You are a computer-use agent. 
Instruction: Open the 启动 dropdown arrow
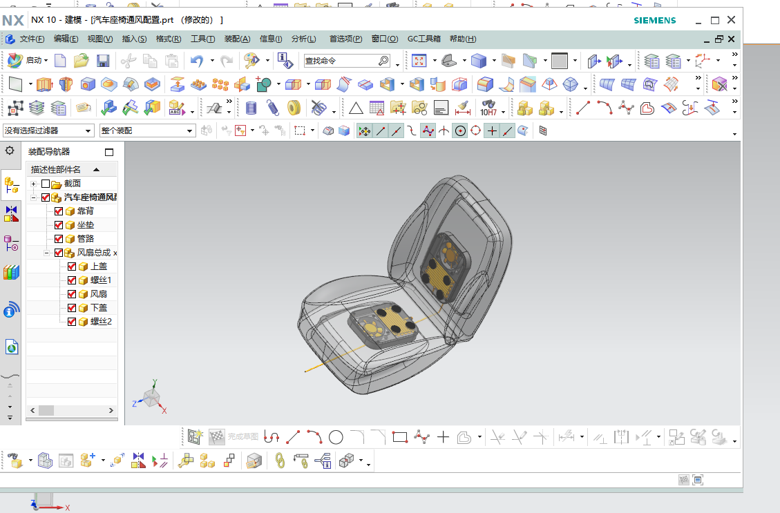[x=46, y=61]
